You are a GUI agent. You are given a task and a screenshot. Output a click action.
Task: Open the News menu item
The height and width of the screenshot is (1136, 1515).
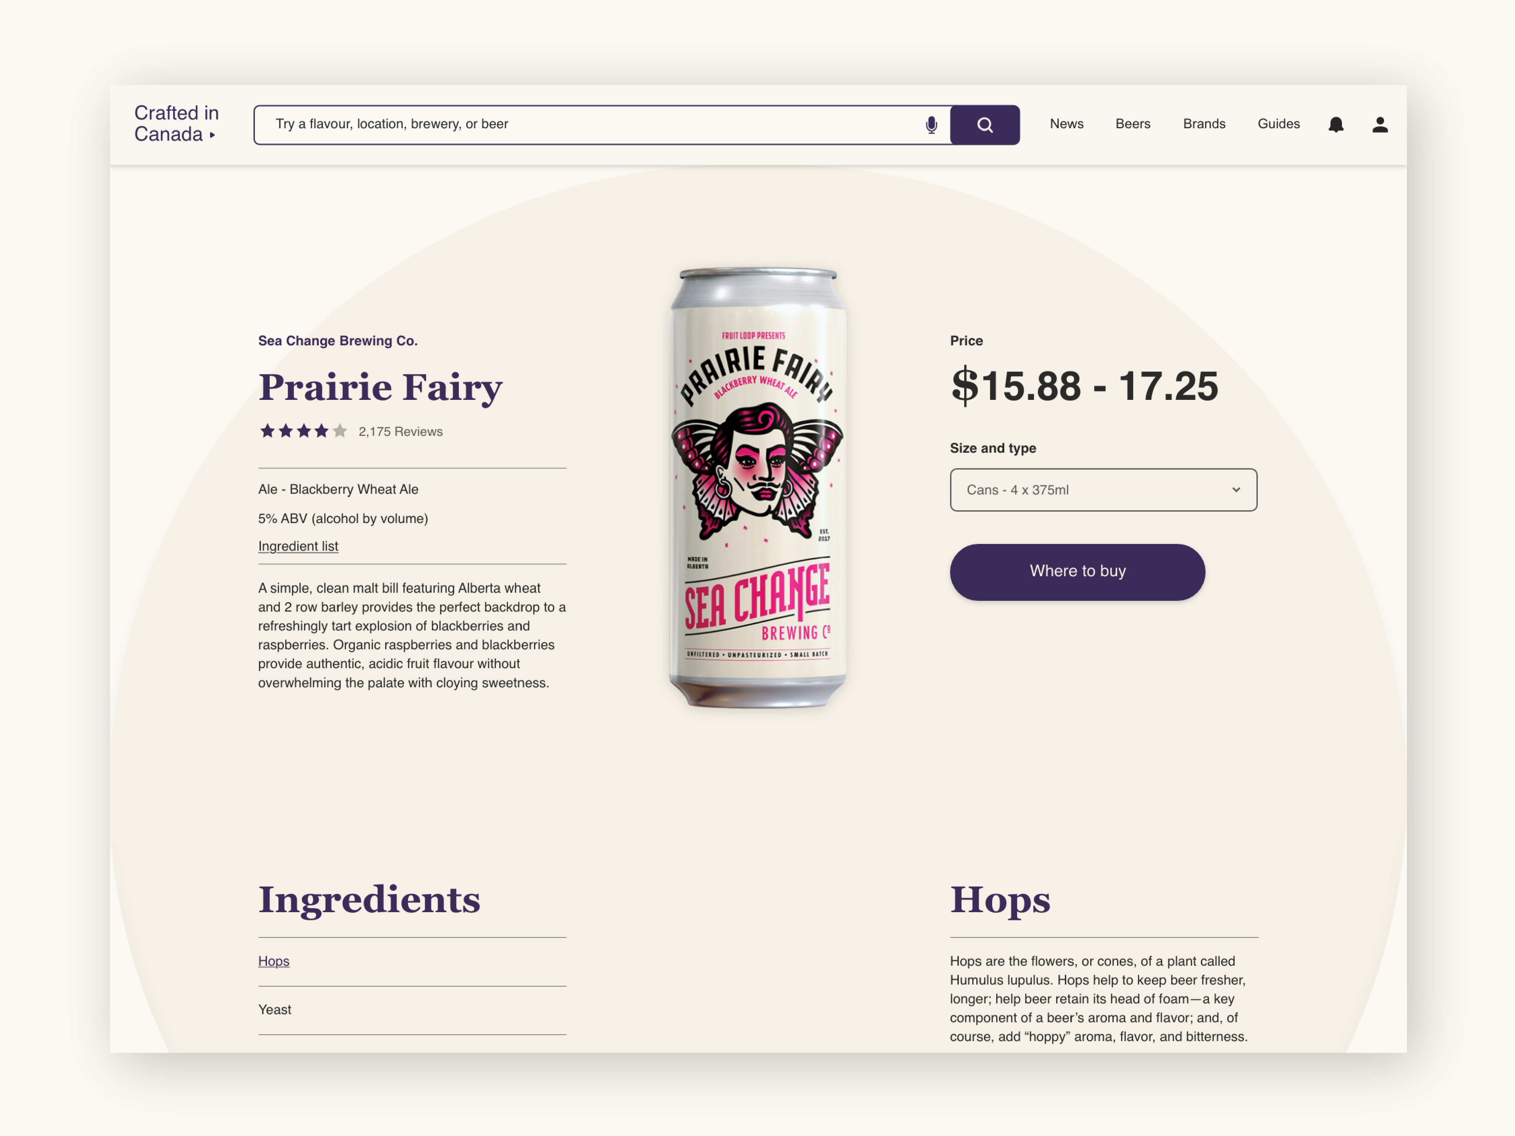tap(1066, 124)
